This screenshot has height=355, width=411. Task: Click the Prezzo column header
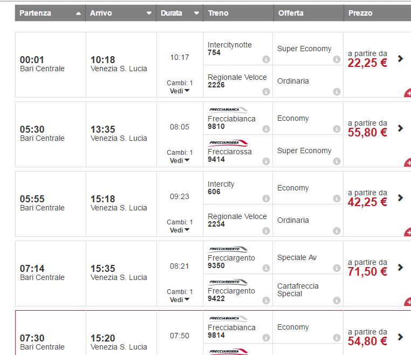(x=376, y=13)
